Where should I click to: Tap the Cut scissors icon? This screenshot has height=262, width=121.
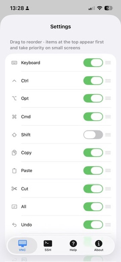(x=14, y=189)
